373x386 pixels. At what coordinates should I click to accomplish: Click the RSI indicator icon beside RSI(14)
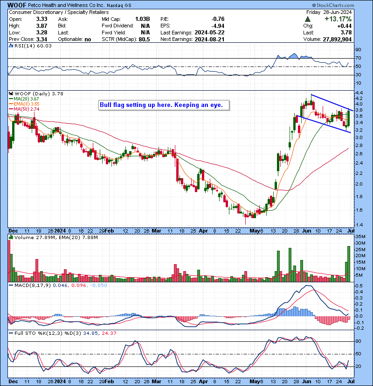[11, 46]
